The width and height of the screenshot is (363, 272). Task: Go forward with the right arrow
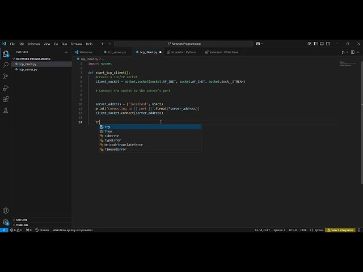[109, 44]
